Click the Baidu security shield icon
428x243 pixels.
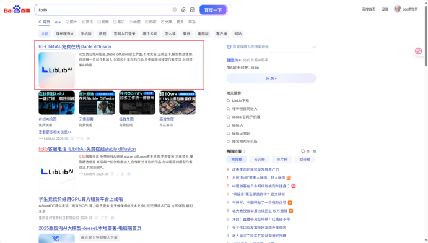click(229, 47)
